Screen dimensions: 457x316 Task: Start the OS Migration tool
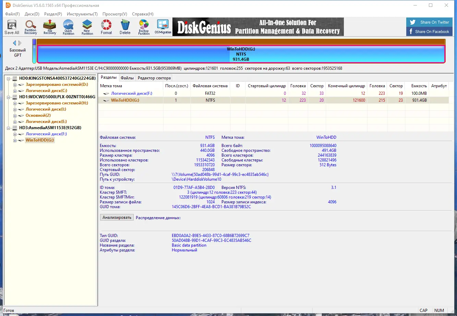pos(163,27)
